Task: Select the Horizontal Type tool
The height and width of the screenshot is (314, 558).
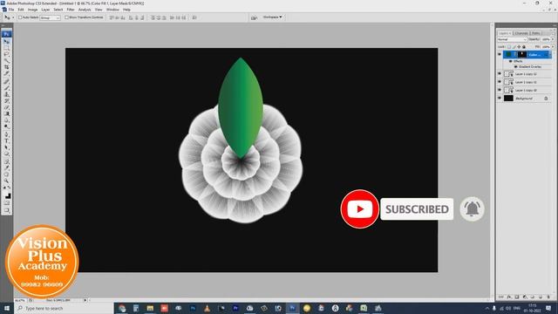Action: [x=7, y=141]
